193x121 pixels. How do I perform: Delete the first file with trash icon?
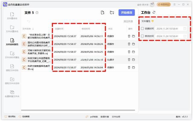click(129, 36)
